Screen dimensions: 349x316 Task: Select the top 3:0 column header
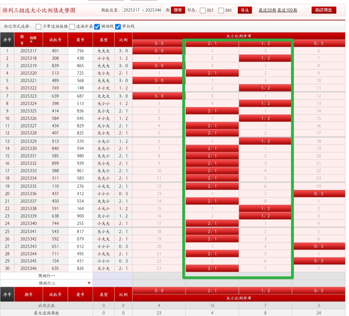click(159, 43)
